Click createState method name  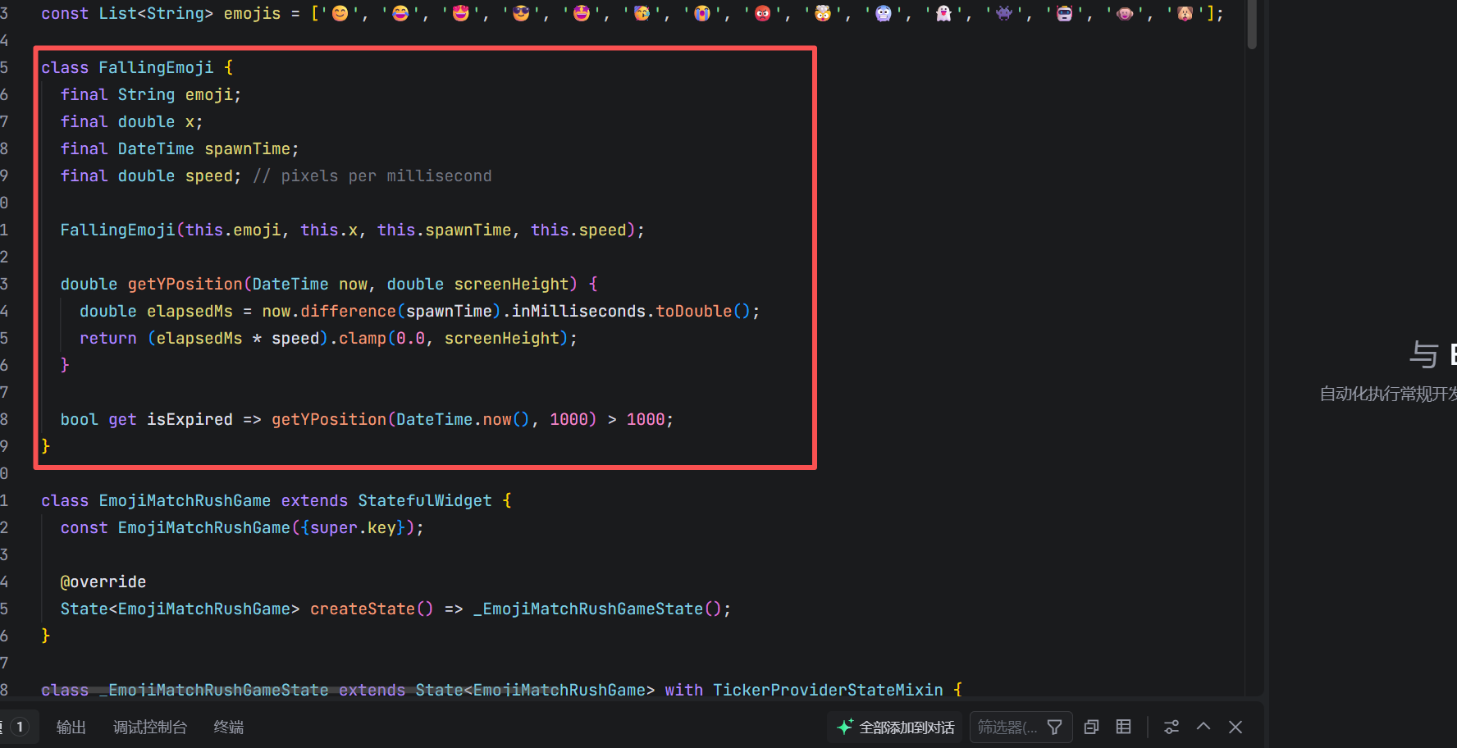(x=363, y=609)
